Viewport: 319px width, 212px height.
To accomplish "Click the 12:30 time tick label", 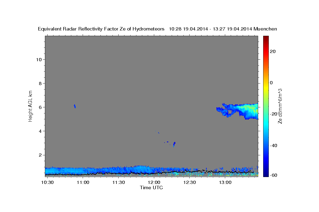I will coord(190,182).
